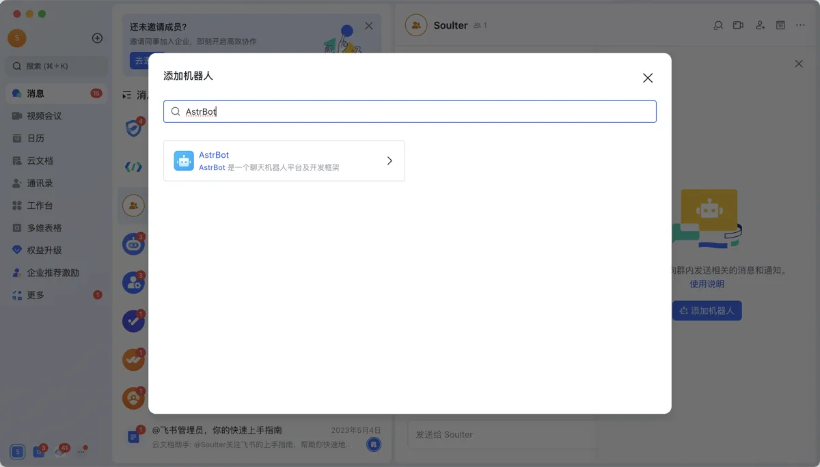
Task: Click the bottom icon with badge 41
Action: (x=60, y=451)
